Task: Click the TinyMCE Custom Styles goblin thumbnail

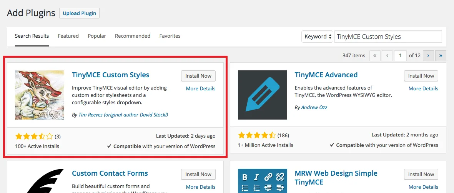Action: (40, 95)
